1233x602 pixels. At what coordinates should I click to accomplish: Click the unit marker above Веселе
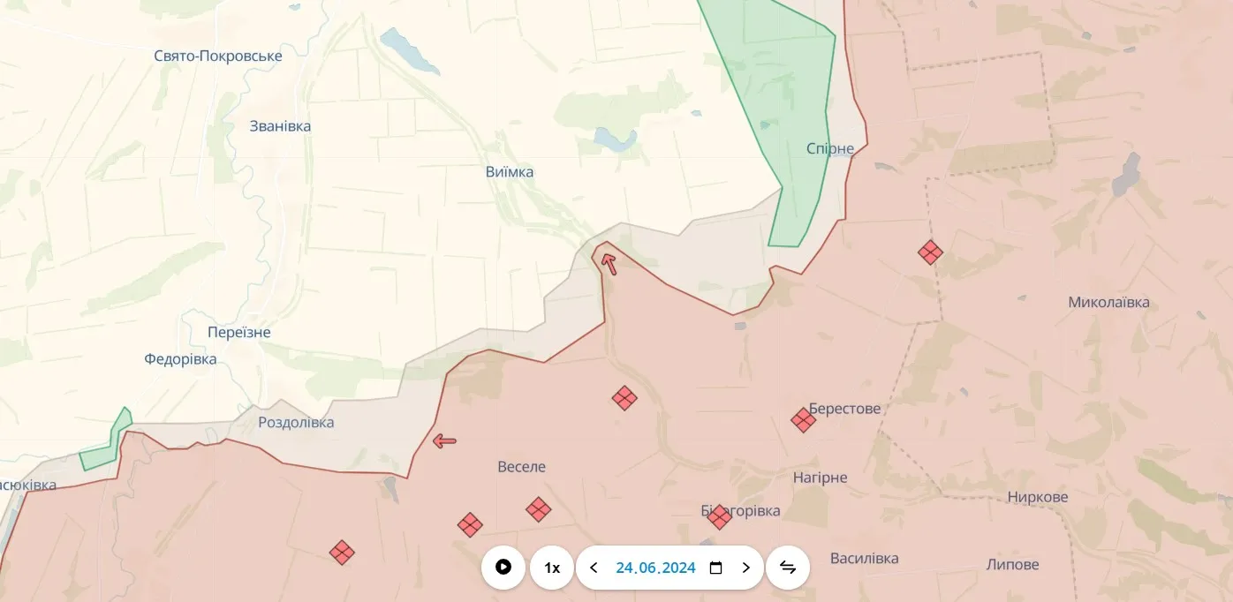pos(624,398)
